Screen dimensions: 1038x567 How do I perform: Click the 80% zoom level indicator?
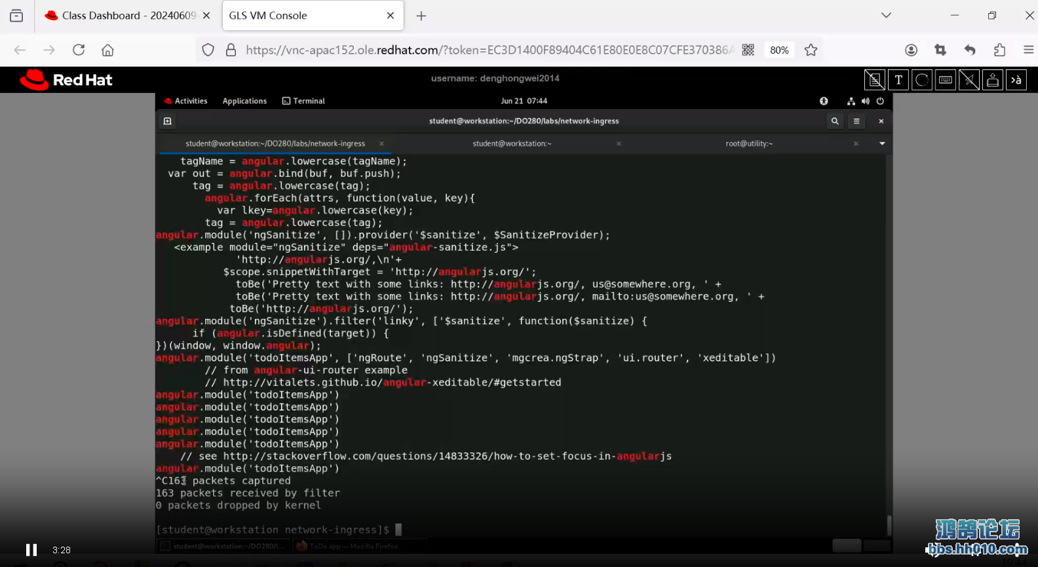pos(779,50)
